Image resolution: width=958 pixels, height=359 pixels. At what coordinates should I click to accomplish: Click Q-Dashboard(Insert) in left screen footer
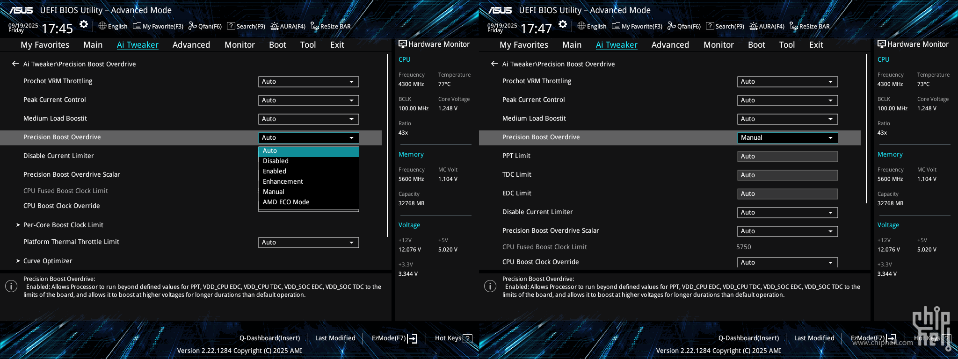(x=270, y=338)
